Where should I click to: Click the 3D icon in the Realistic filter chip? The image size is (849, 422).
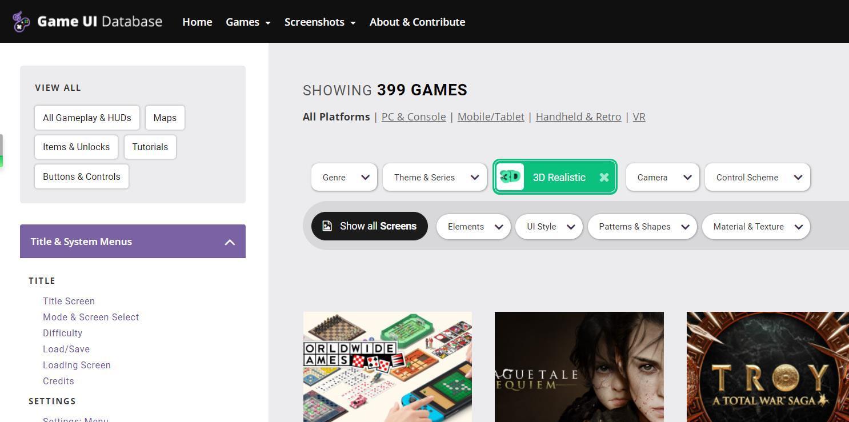[510, 177]
